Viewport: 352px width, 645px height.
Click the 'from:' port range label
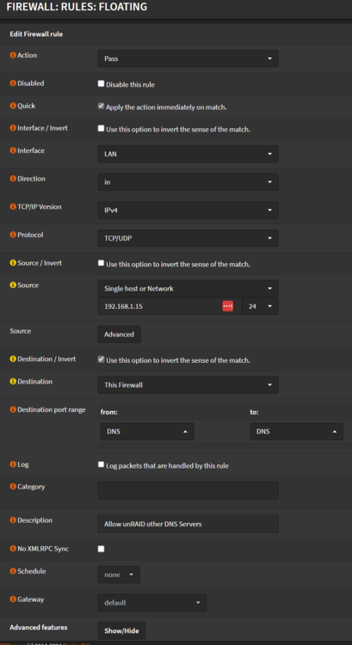coord(109,412)
